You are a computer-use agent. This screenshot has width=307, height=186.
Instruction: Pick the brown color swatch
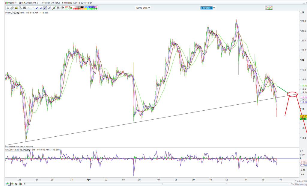pyautogui.click(x=79, y=9)
